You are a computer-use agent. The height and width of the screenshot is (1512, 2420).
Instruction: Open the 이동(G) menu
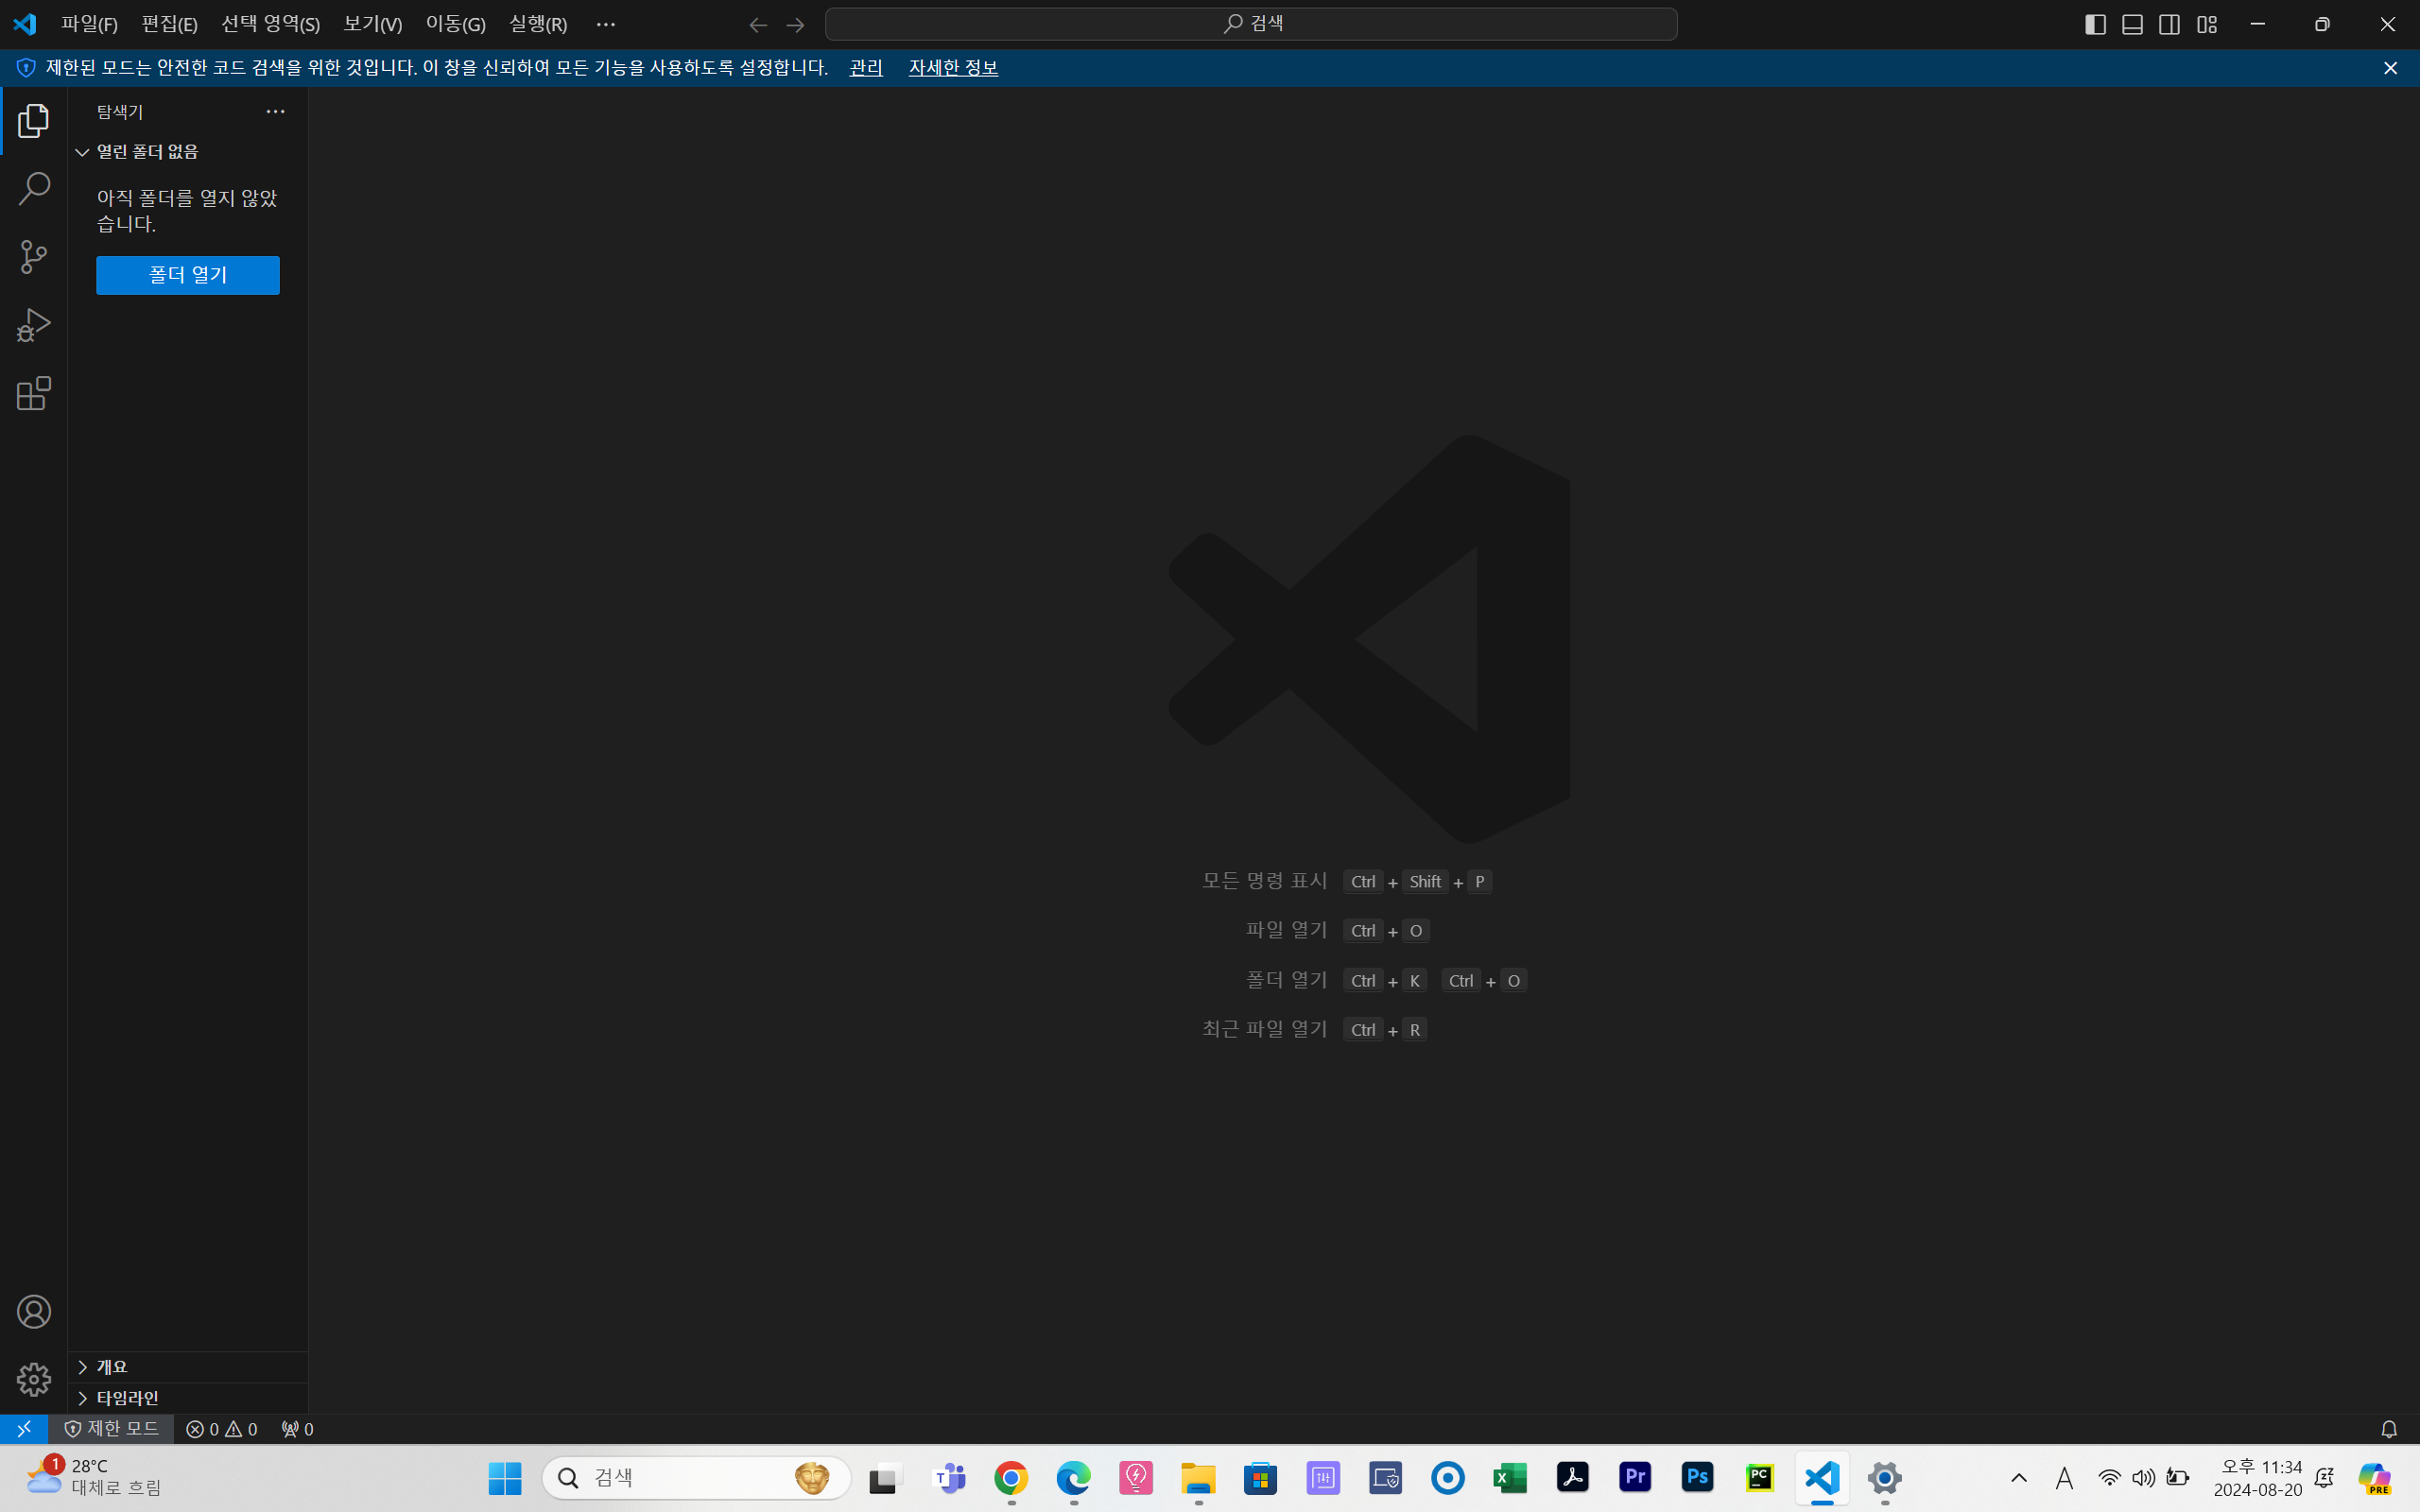click(x=455, y=24)
